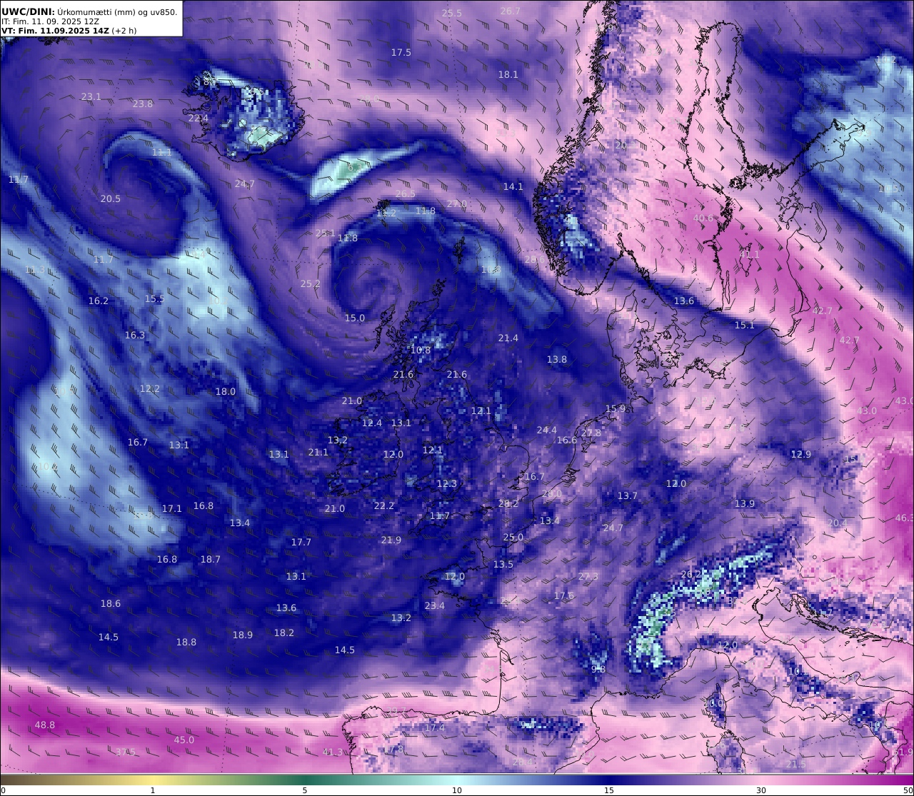914x796 pixels.
Task: Click the 18.6 map value
Action: 111,604
